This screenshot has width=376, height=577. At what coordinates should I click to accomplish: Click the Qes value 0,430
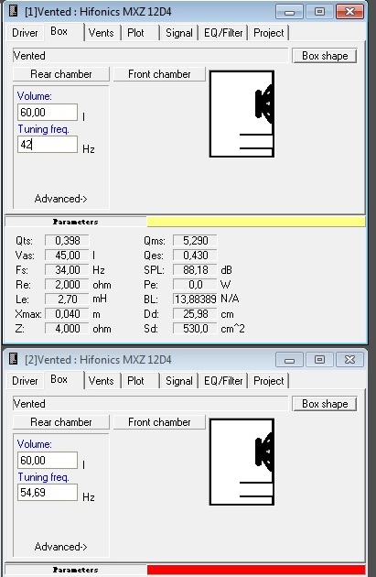[x=195, y=256]
